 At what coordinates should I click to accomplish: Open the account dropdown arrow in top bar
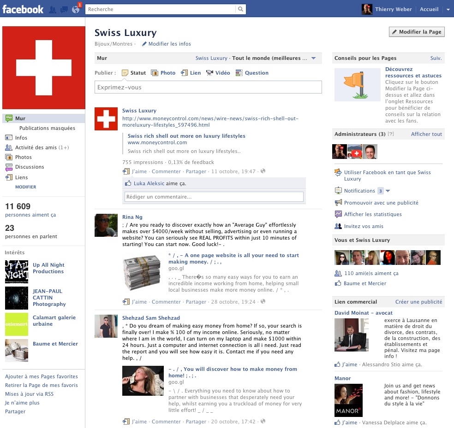[x=448, y=10]
